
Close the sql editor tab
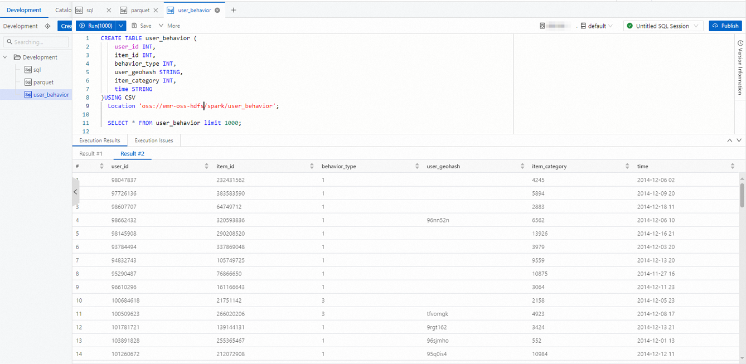coord(108,10)
